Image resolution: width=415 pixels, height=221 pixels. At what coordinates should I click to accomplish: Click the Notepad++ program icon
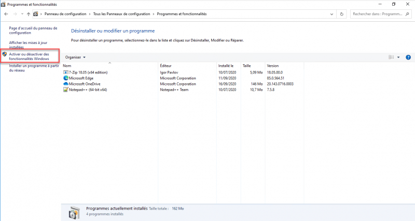(66, 90)
